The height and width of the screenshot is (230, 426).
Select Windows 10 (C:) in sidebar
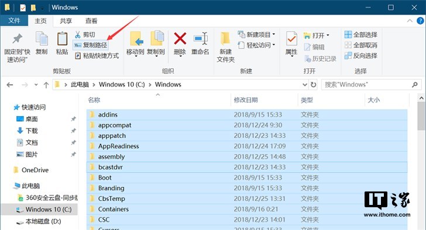[39, 210]
